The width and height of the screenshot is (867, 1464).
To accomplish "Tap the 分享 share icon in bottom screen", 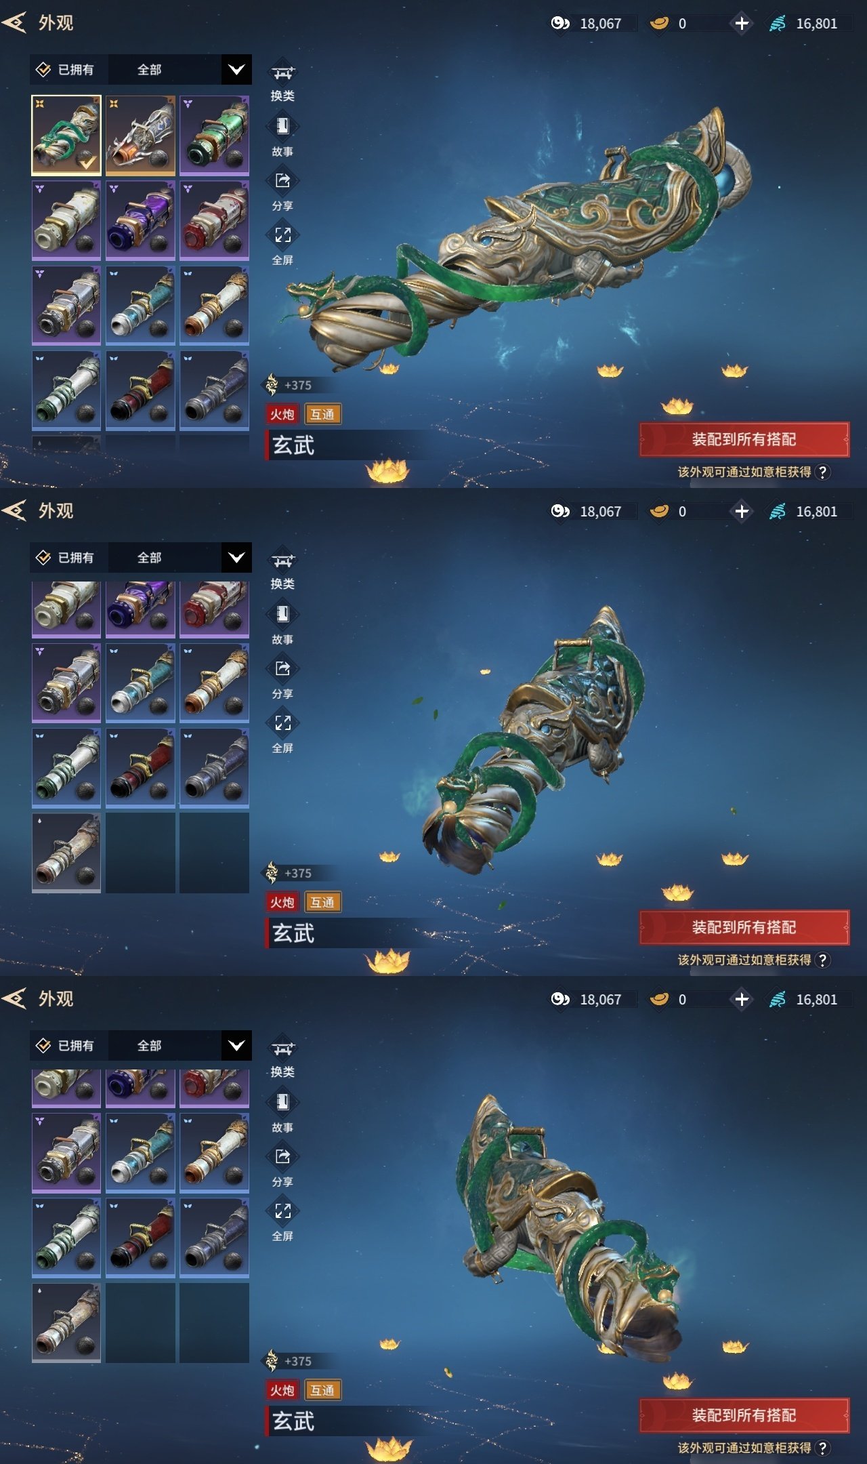I will [282, 1156].
